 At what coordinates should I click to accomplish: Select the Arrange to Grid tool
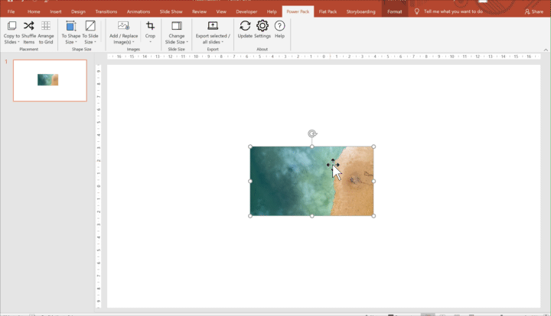[x=46, y=27]
